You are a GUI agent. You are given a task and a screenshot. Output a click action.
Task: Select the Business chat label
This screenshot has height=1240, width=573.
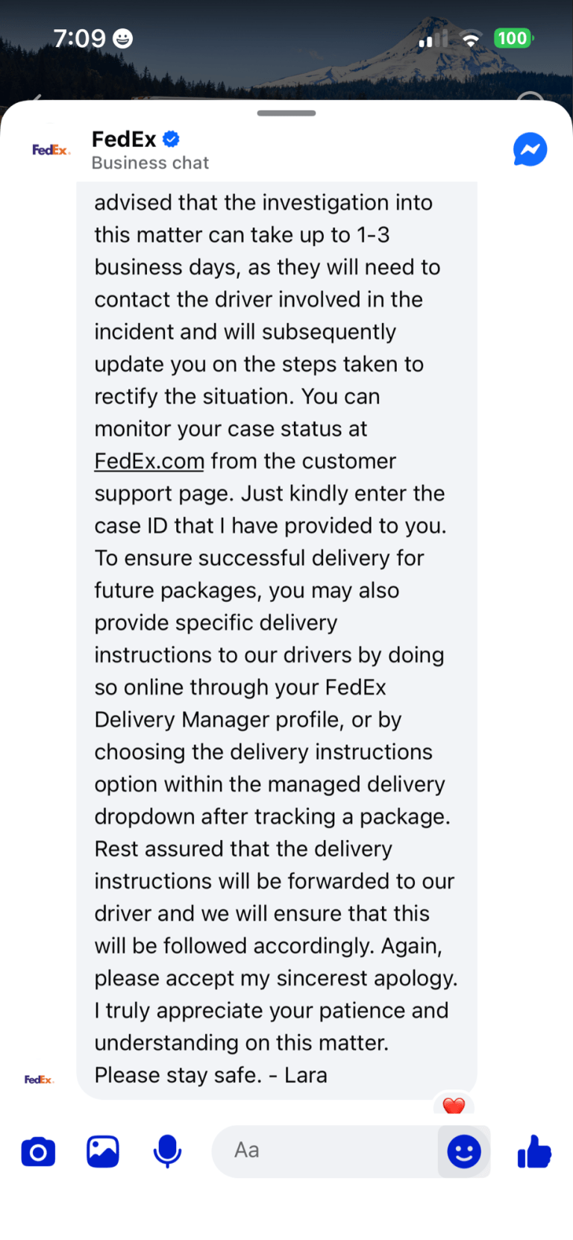click(149, 163)
